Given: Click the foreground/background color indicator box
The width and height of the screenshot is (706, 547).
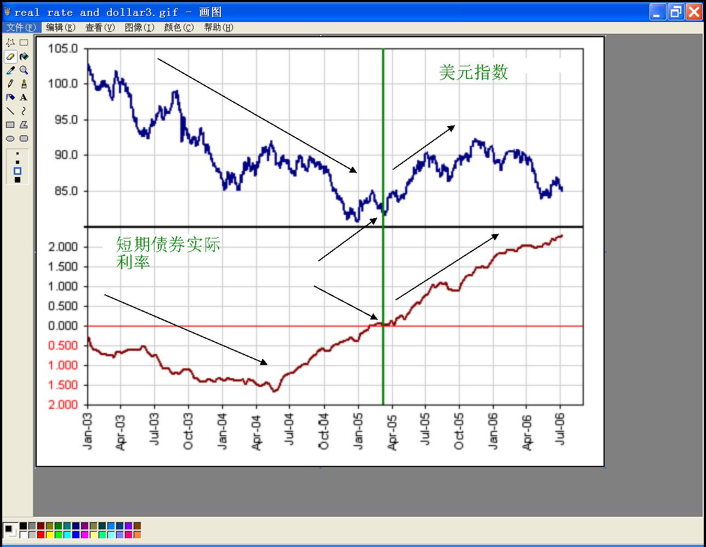Looking at the screenshot, I should click(x=10, y=530).
